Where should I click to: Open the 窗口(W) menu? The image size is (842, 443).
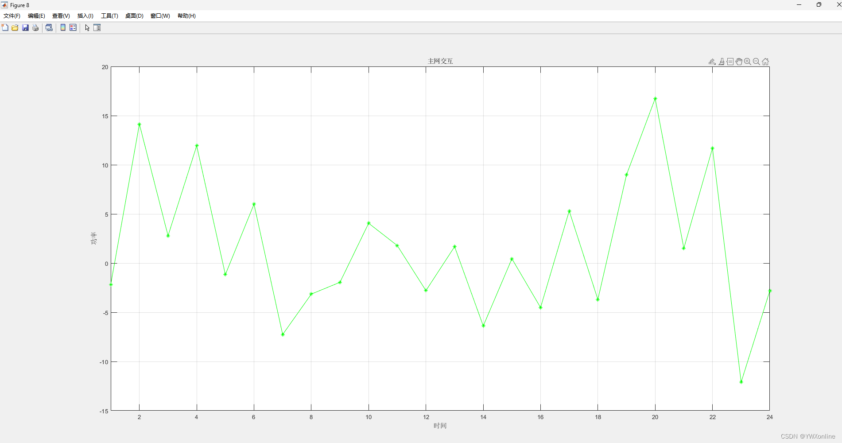click(x=160, y=16)
